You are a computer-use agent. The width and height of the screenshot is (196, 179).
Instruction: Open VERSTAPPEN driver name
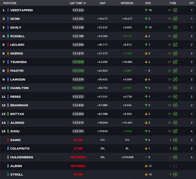(21, 10)
